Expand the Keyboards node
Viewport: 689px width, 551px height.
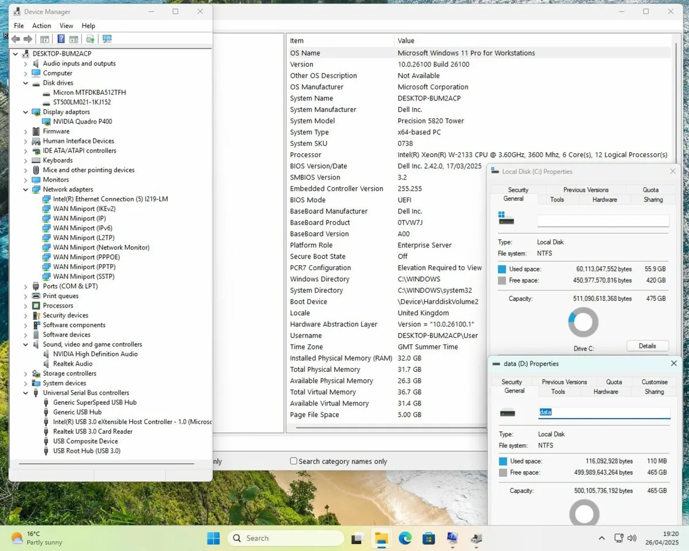[x=26, y=161]
